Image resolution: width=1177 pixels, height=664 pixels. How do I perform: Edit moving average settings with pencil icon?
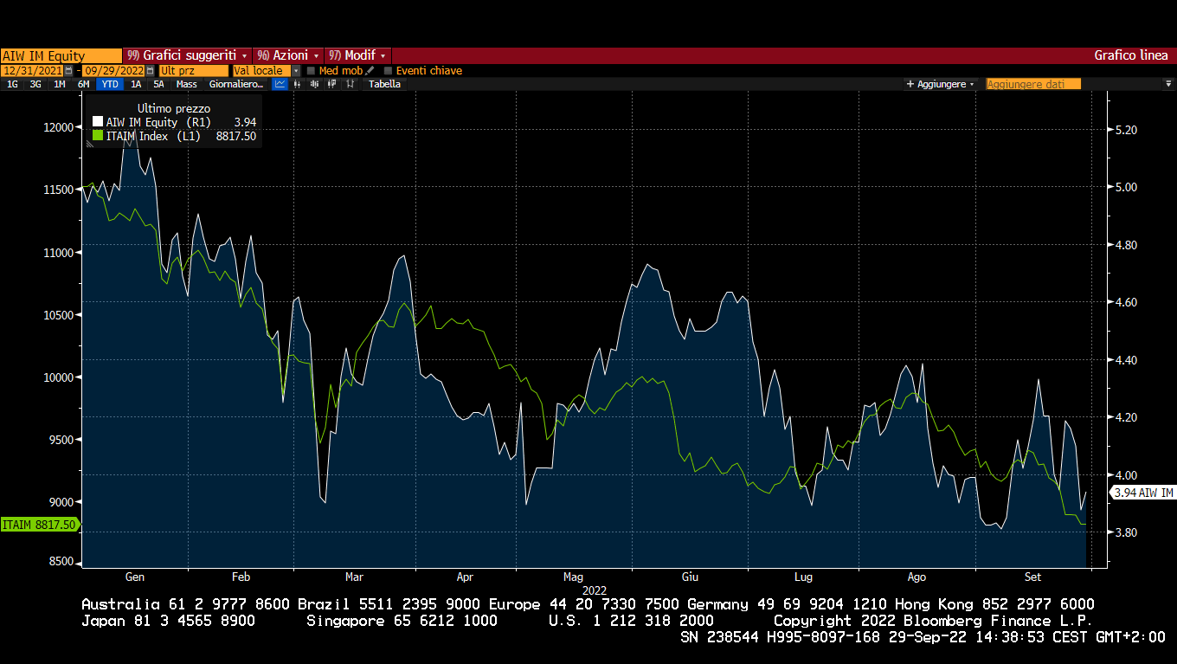(370, 70)
